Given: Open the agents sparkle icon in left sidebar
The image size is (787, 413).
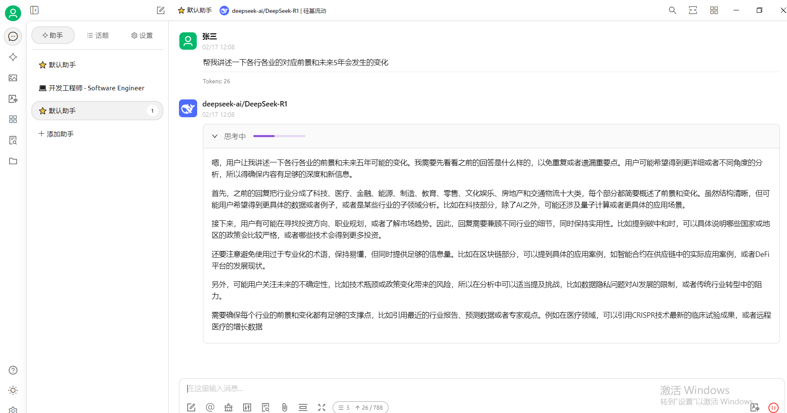Looking at the screenshot, I should click(13, 57).
